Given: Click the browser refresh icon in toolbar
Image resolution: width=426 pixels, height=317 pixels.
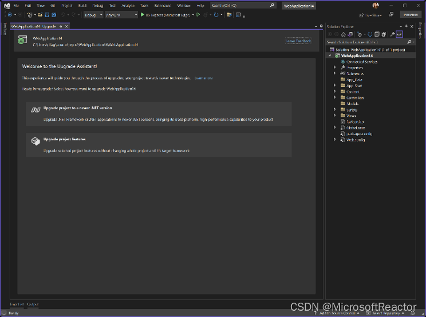Looking at the screenshot, I should point(216,15).
